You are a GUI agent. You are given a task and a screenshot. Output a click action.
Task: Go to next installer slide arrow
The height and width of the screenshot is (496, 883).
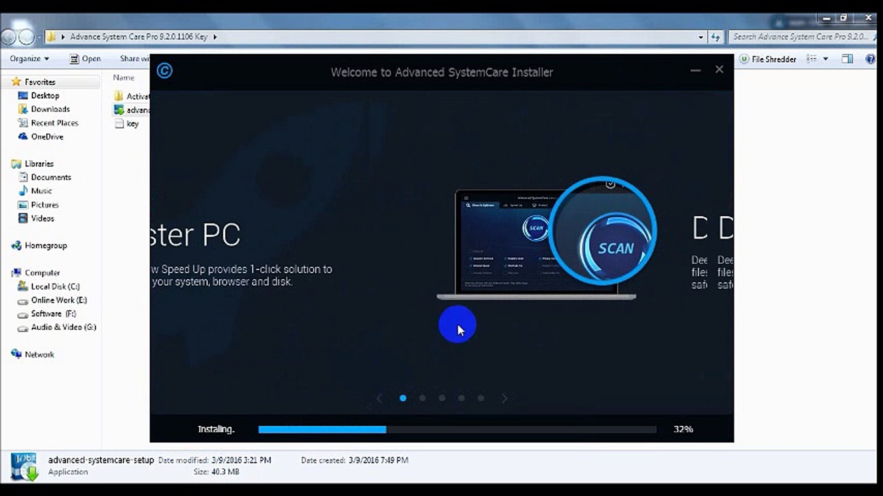(504, 398)
